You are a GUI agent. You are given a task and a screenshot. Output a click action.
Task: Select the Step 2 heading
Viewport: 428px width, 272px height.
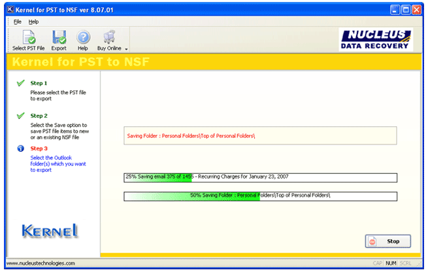point(39,116)
